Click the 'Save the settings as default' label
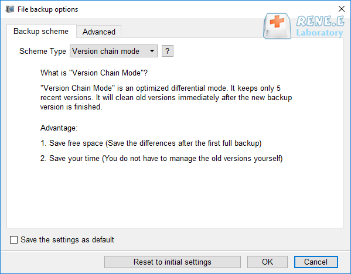The image size is (351, 274). [67, 239]
